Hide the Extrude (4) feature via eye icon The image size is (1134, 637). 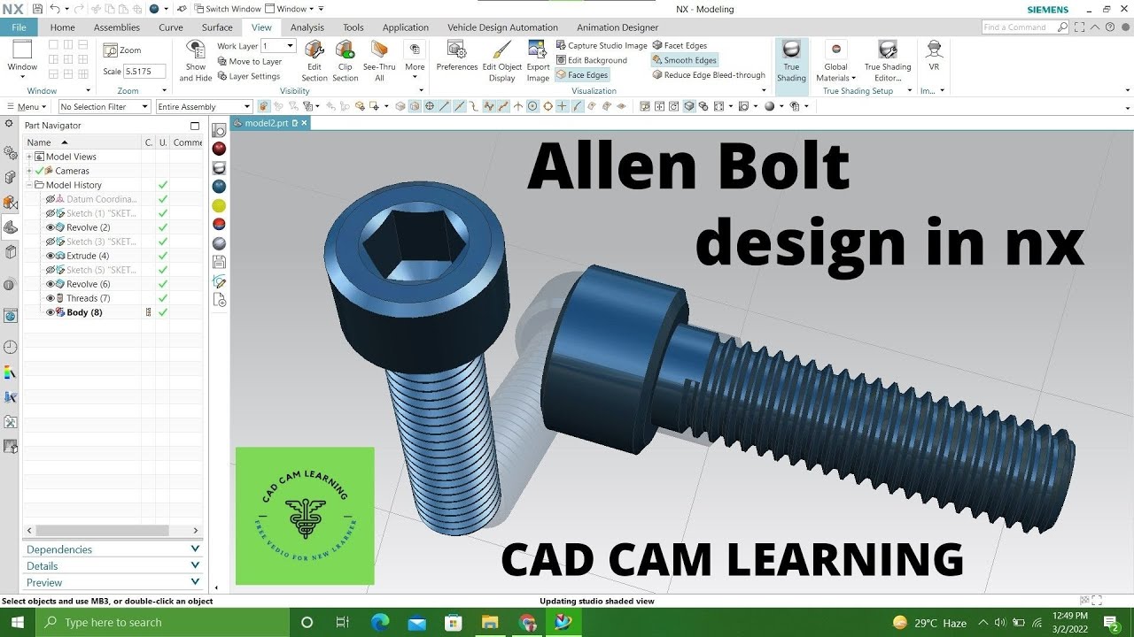click(x=50, y=256)
